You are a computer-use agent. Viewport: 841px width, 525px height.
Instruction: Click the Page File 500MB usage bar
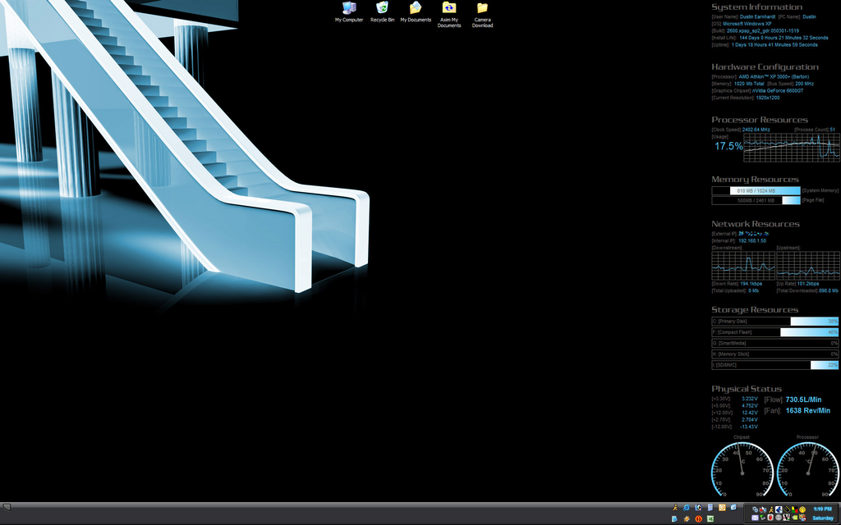pos(756,200)
